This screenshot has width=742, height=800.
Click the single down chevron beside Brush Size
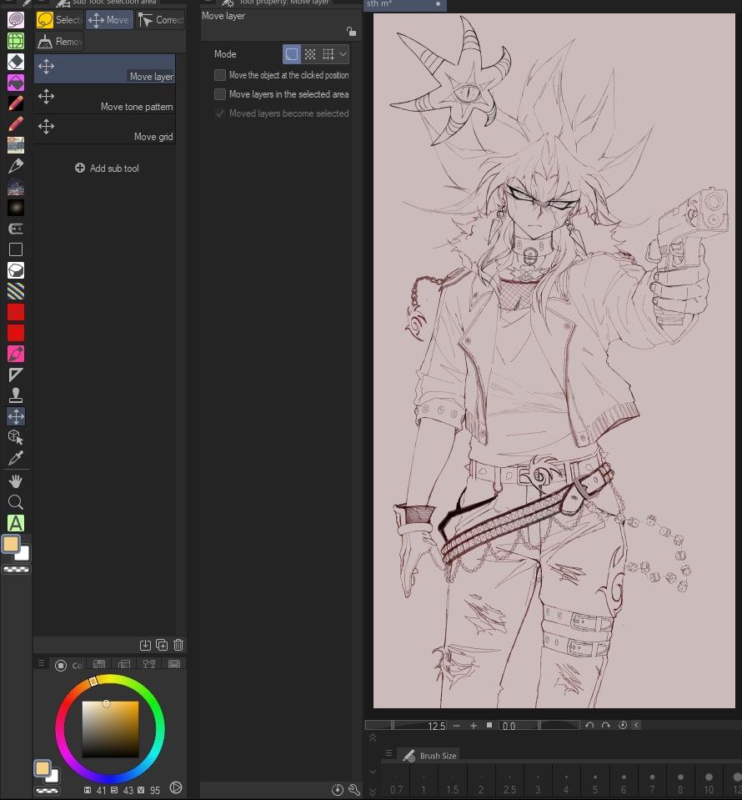tap(373, 772)
